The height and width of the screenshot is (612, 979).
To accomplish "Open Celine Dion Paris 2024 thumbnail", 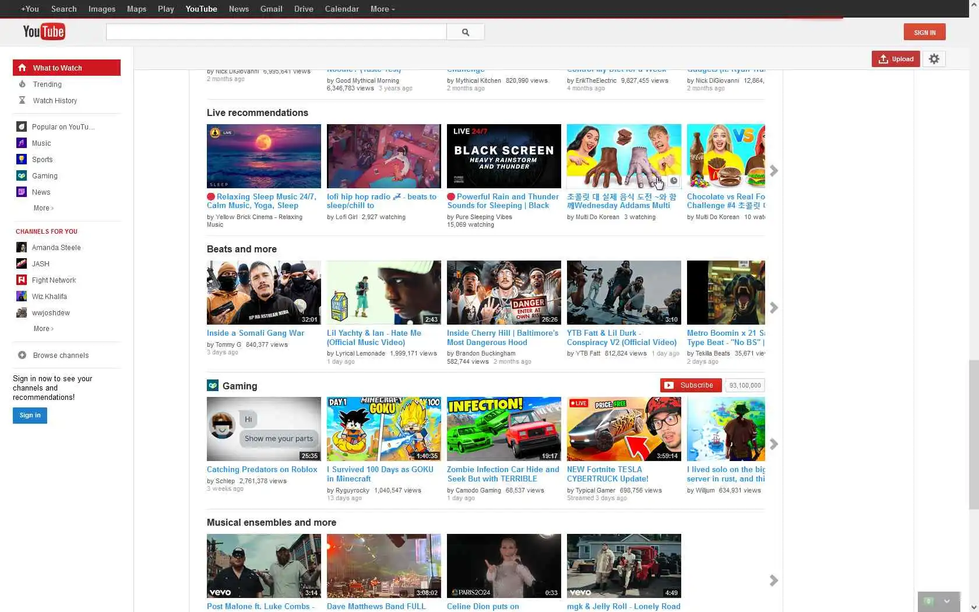I will 503,566.
